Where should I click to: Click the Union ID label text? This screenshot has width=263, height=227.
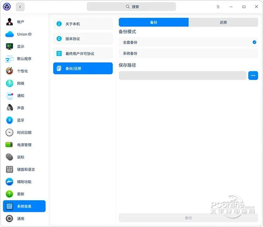point(24,34)
